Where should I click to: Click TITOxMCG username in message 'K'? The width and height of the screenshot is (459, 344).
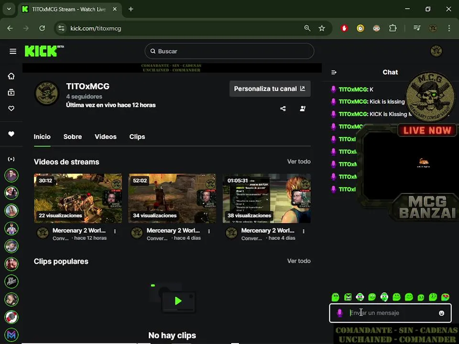353,89
